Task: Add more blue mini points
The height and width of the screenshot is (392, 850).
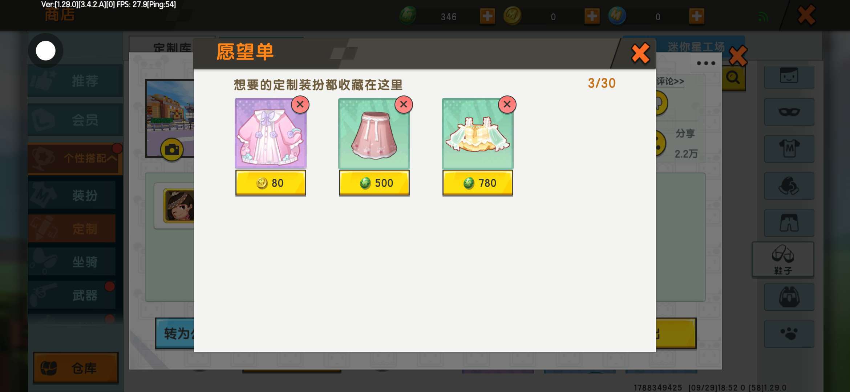Action: 697,16
